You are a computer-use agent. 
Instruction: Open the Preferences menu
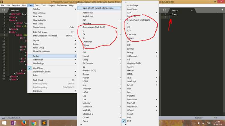(x=62, y=5)
